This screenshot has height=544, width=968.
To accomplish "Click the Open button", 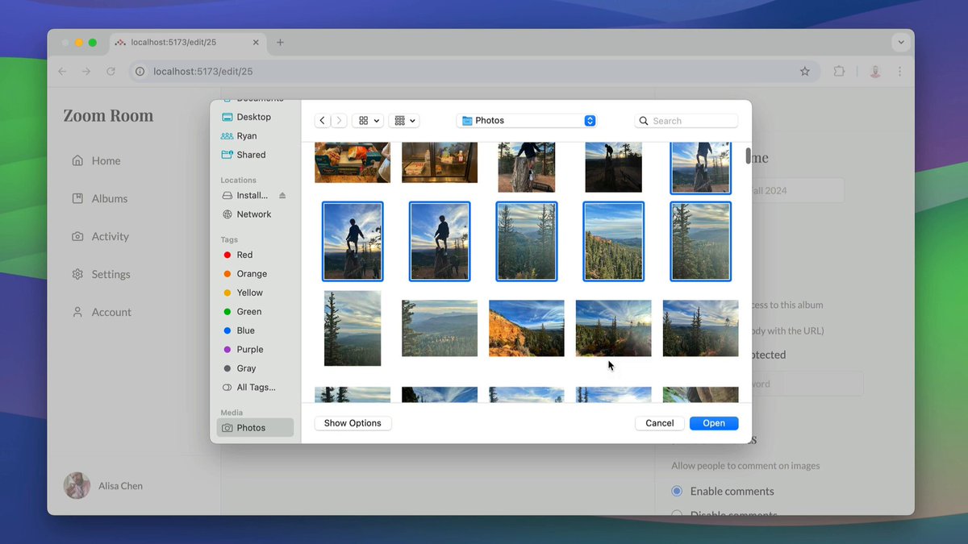I will (714, 423).
